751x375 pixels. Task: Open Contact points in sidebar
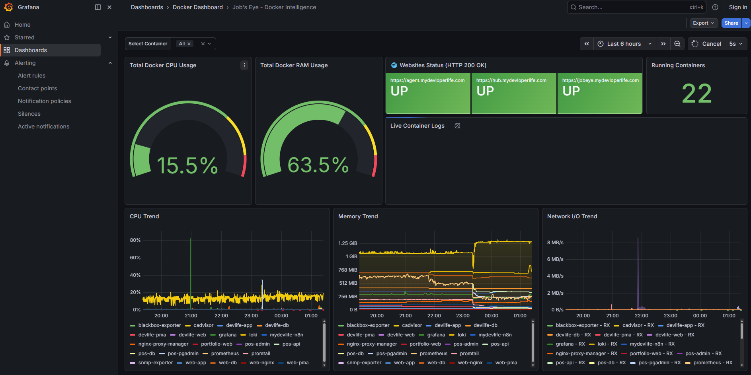coord(37,88)
